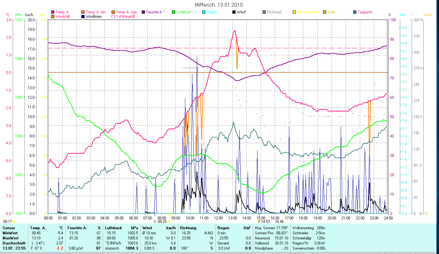
Task: Click the minimum temperature value -5.4
Action: tap(60, 233)
